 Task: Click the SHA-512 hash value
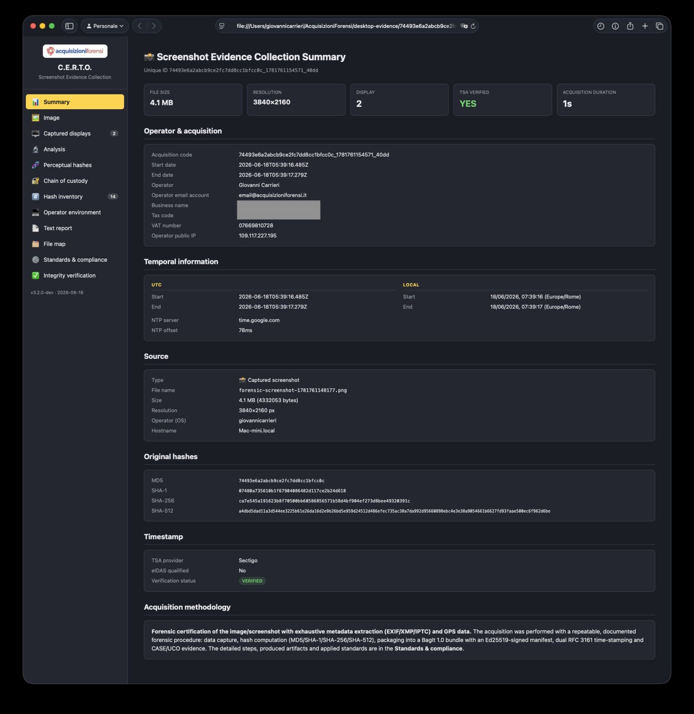pos(395,511)
